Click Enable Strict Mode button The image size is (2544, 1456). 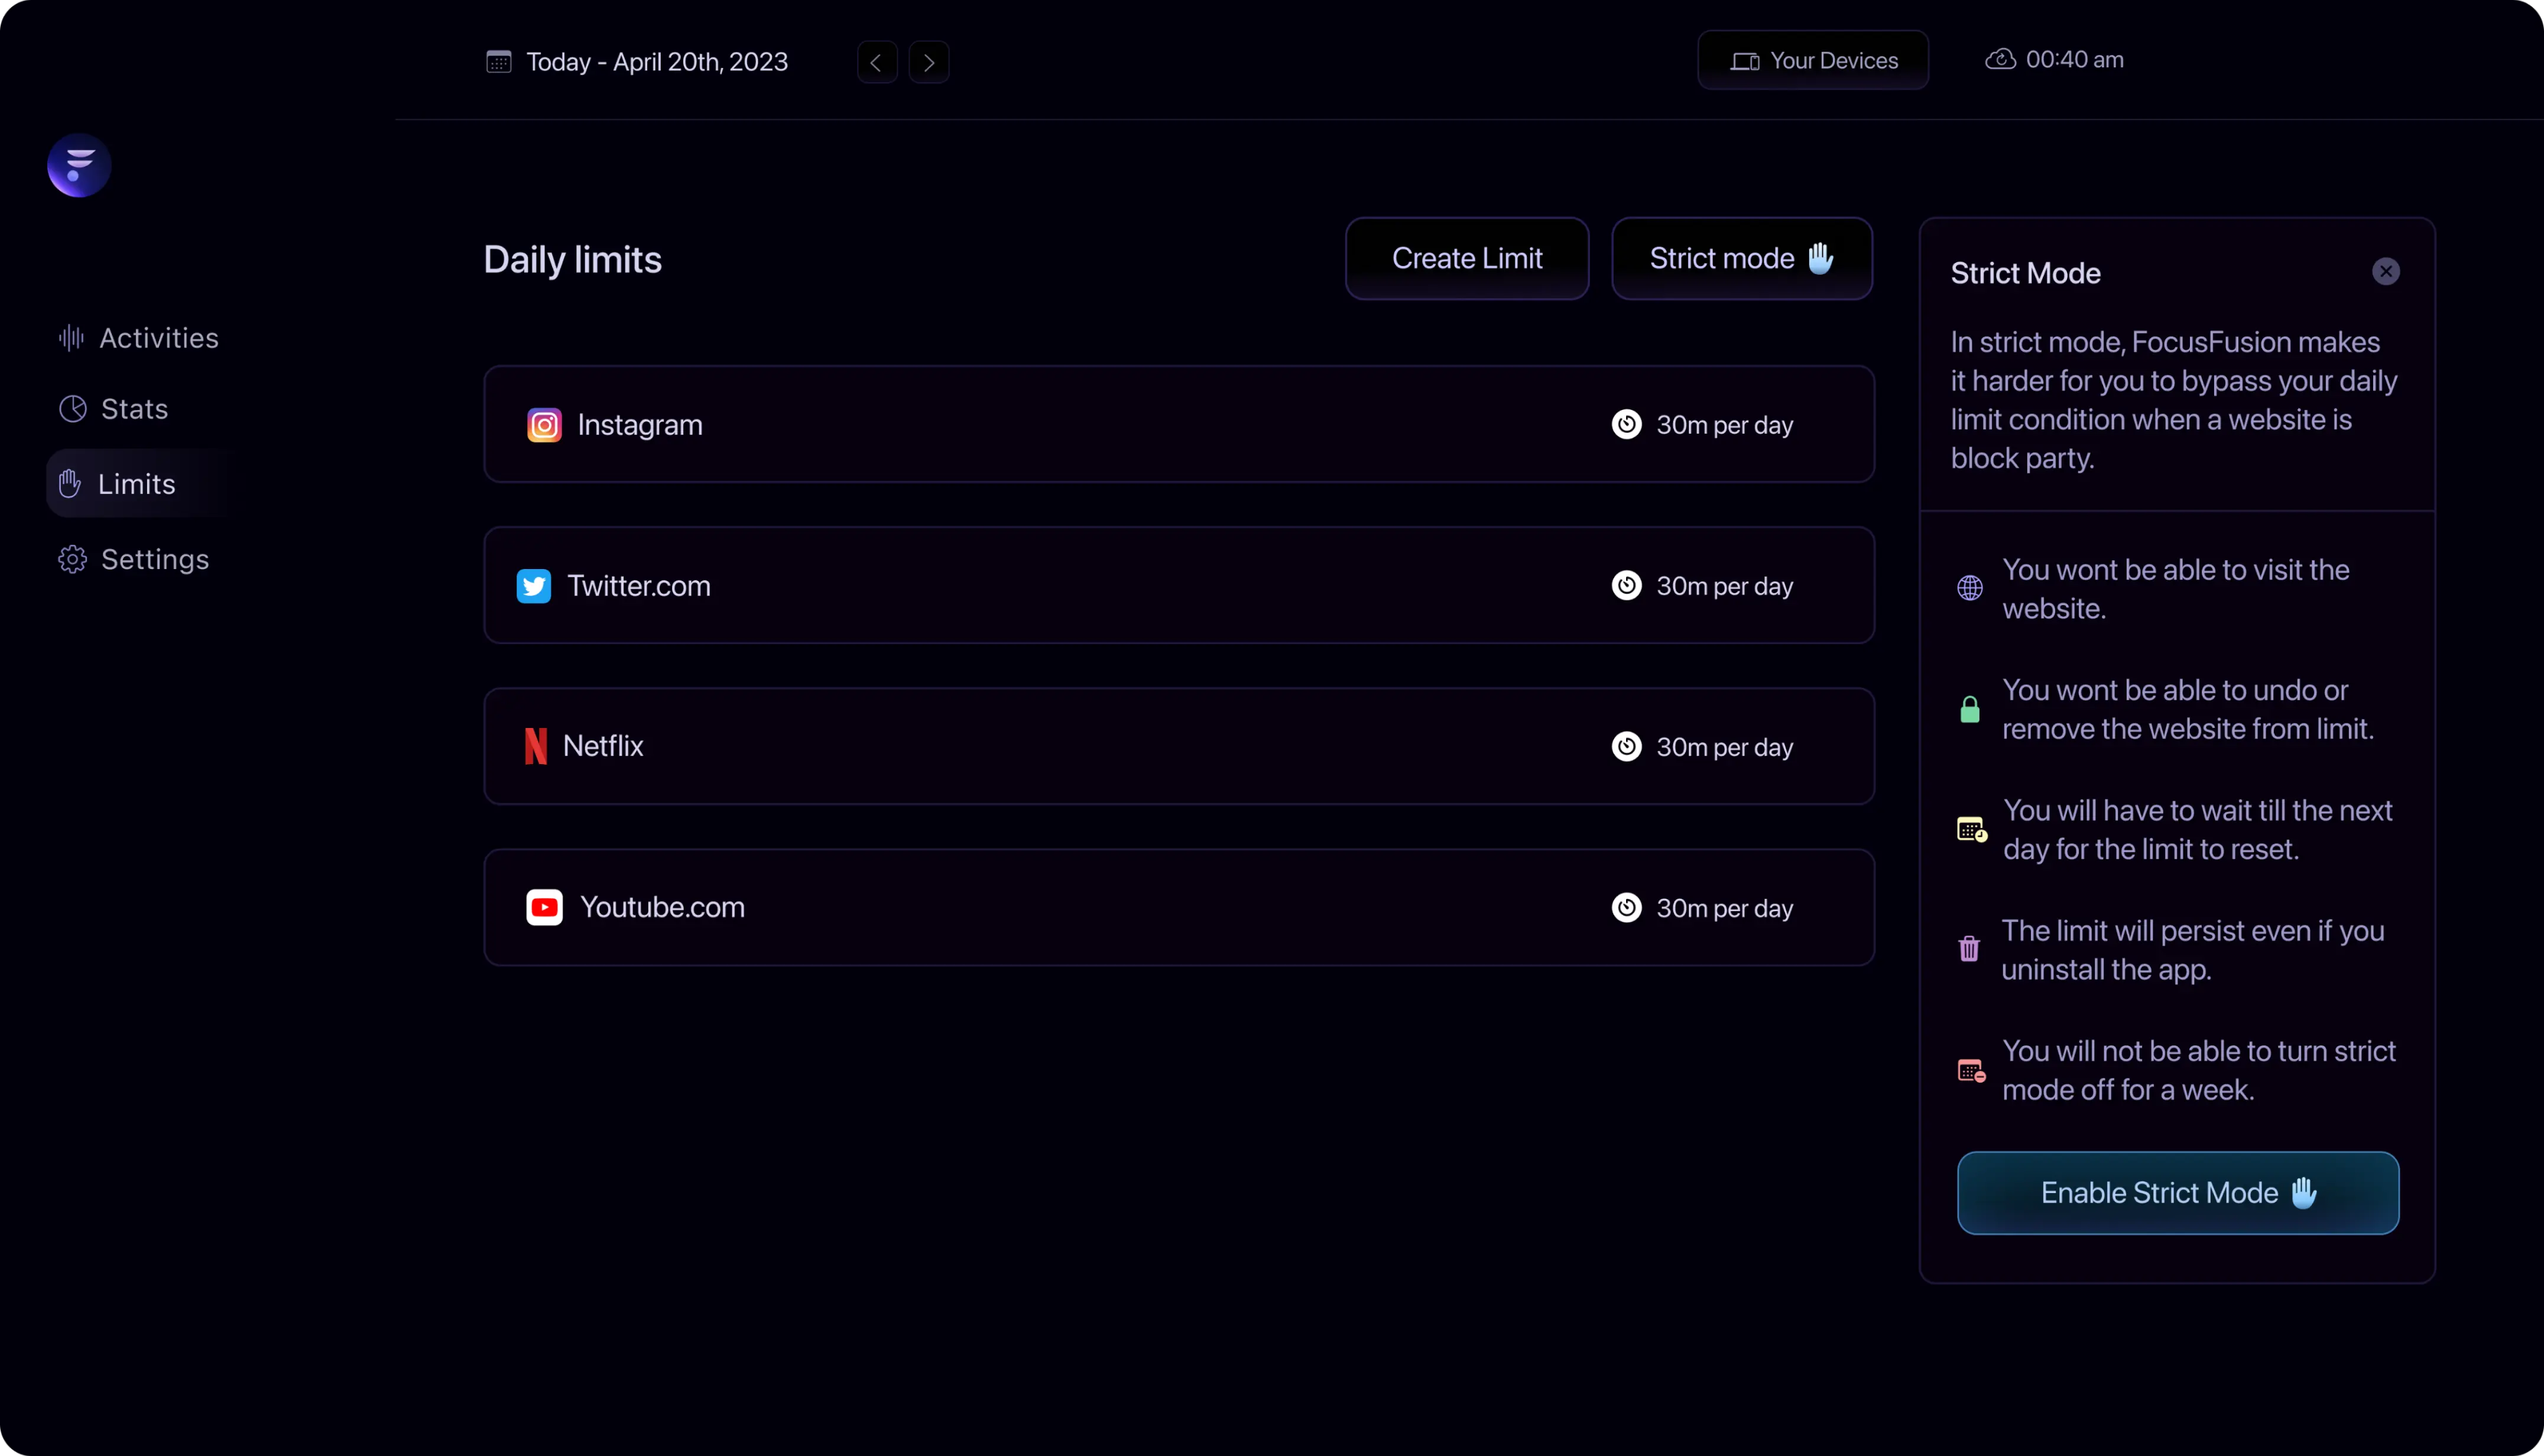click(2177, 1192)
